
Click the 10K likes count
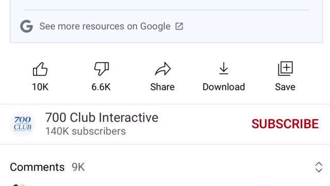click(40, 87)
